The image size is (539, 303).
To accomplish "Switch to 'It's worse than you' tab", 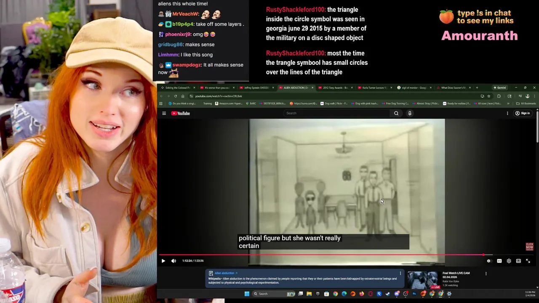I will click(216, 88).
